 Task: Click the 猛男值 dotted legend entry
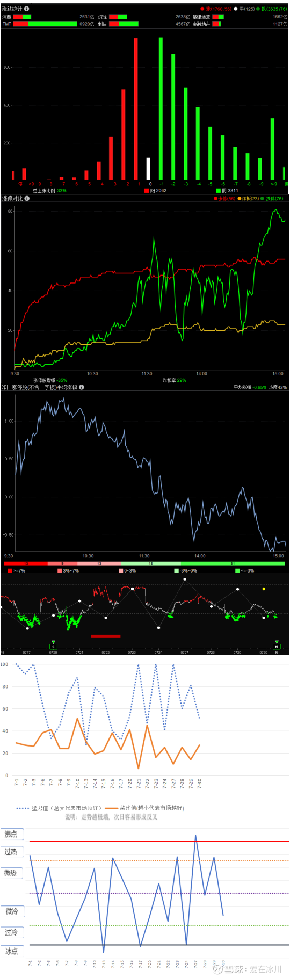click(59, 808)
